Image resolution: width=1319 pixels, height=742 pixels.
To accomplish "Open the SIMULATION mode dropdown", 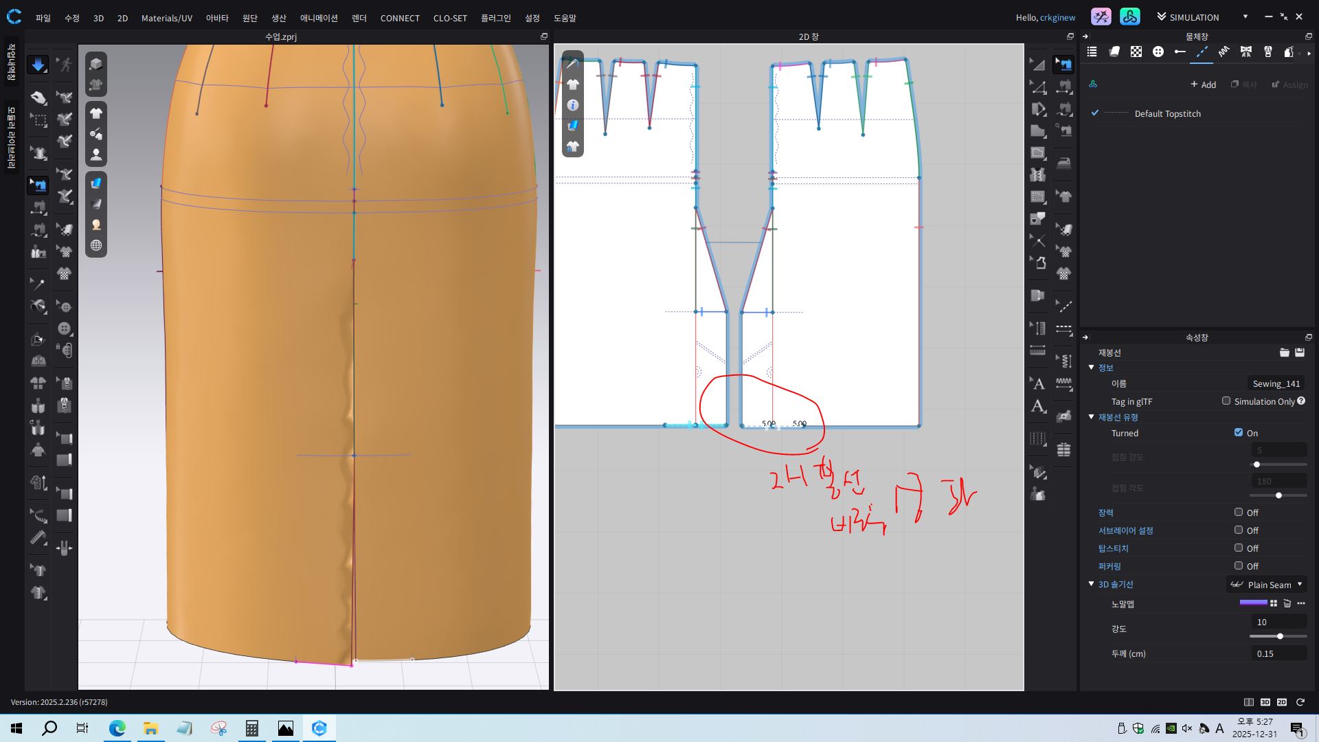I will pyautogui.click(x=1245, y=16).
